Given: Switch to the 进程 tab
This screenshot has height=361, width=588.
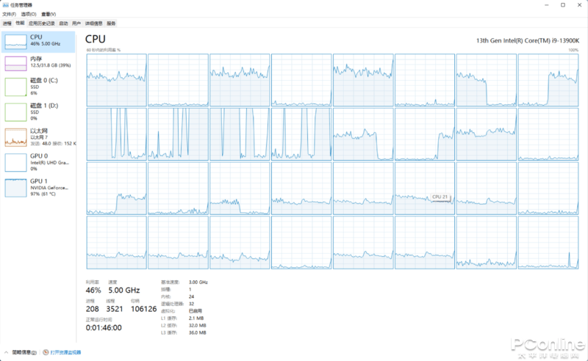Looking at the screenshot, I should 7,23.
